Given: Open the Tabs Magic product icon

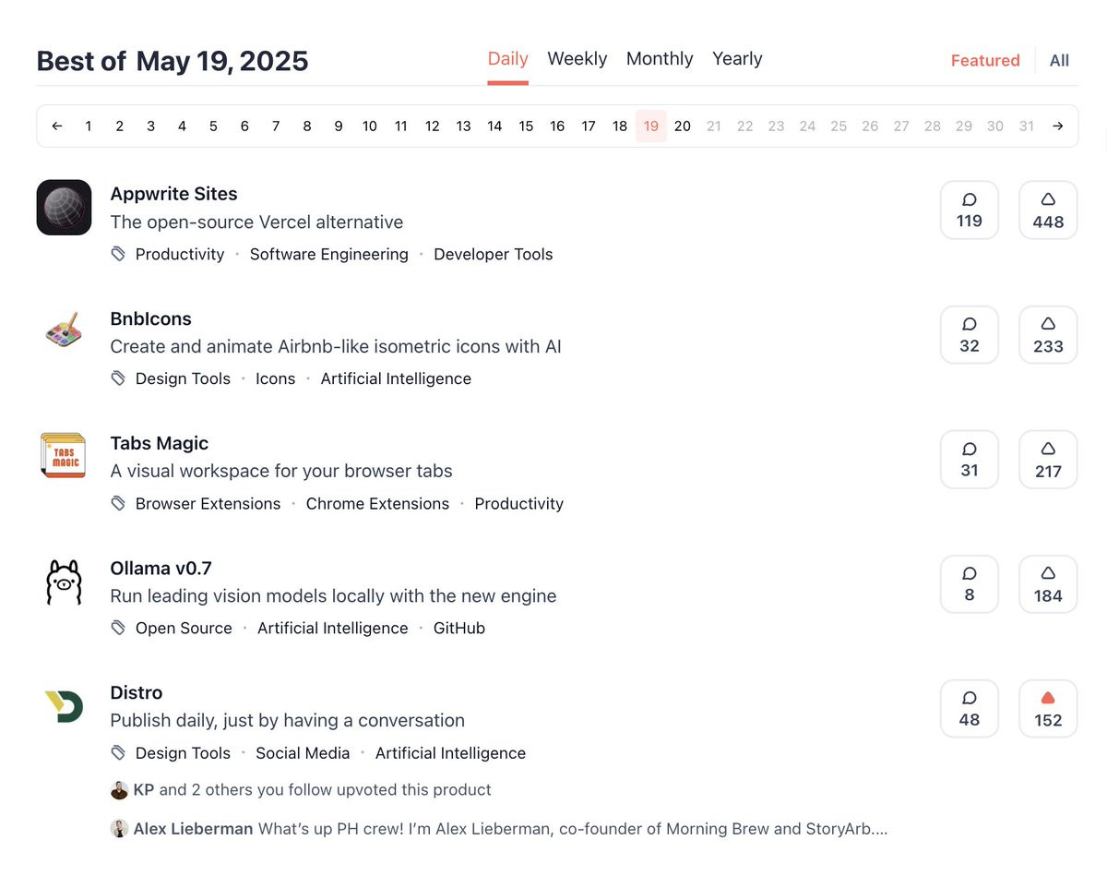Looking at the screenshot, I should click(64, 456).
